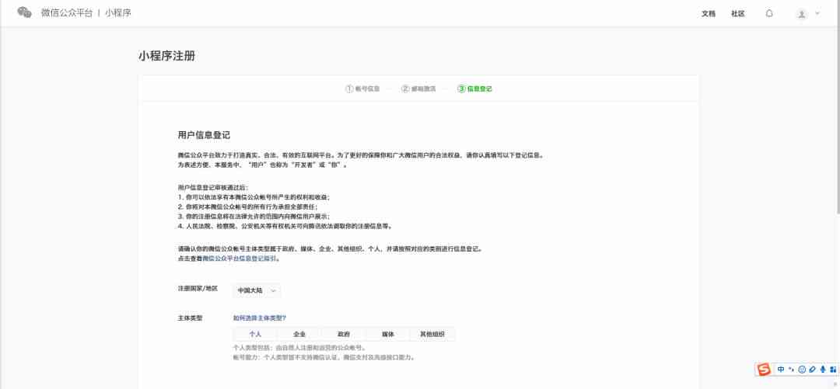Click the IME skin/pen icon

[812, 370]
